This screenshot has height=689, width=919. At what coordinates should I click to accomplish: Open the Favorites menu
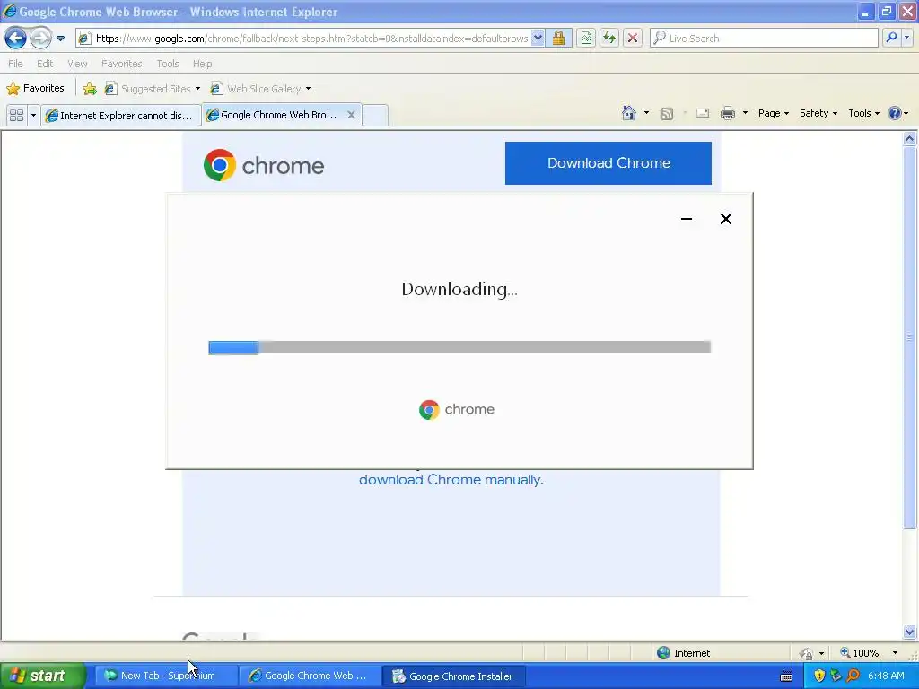click(121, 64)
